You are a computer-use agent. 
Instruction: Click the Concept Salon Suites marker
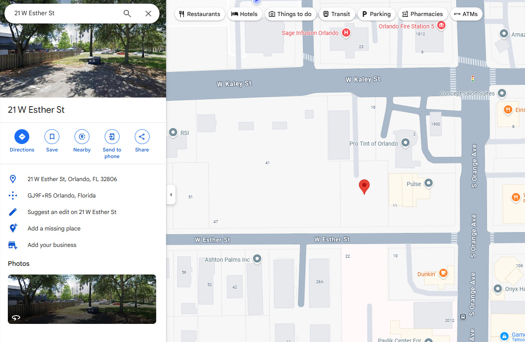[x=502, y=93]
